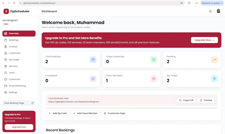Open Team from the sidebar
225x134 pixels.
pyautogui.click(x=19, y=73)
